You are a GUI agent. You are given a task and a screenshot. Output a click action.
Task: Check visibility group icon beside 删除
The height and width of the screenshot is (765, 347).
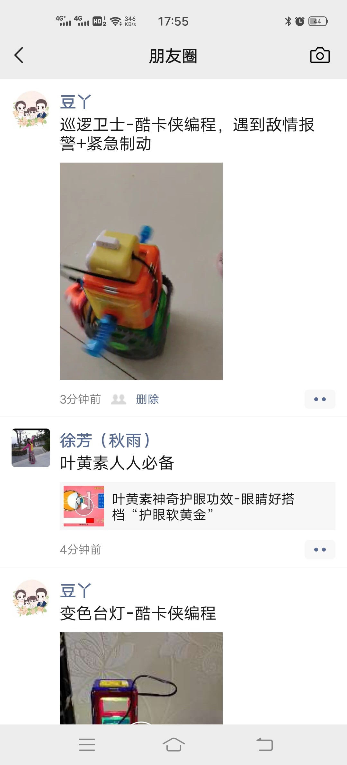pos(119,399)
